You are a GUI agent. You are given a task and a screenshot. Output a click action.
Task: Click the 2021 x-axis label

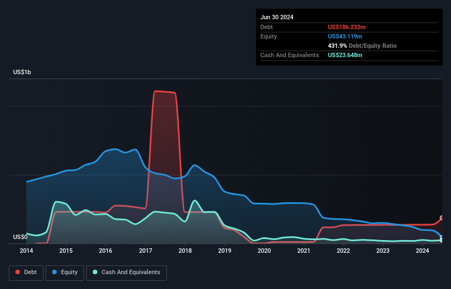click(304, 251)
